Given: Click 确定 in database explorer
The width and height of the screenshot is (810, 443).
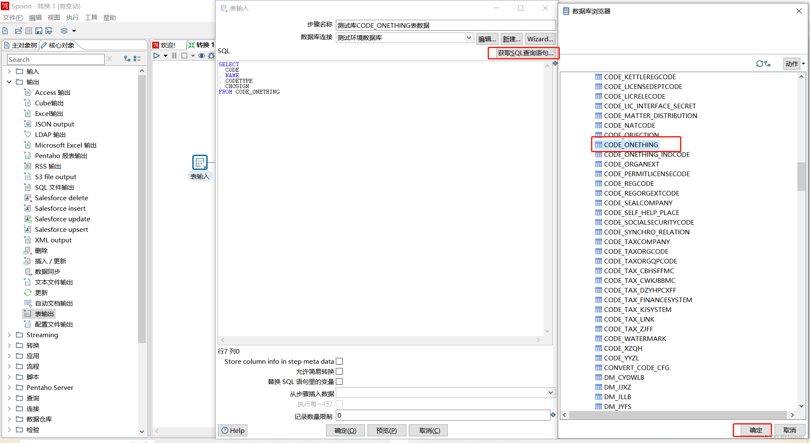Looking at the screenshot, I should tap(756, 430).
